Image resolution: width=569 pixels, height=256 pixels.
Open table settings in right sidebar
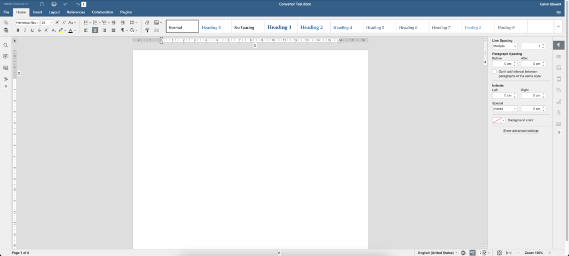[558, 57]
